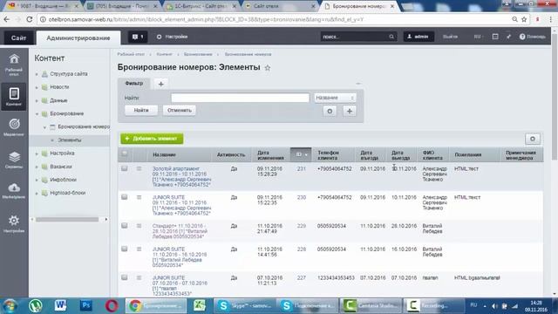Add a new filter tab with plus
558x314 pixels.
[x=160, y=84]
